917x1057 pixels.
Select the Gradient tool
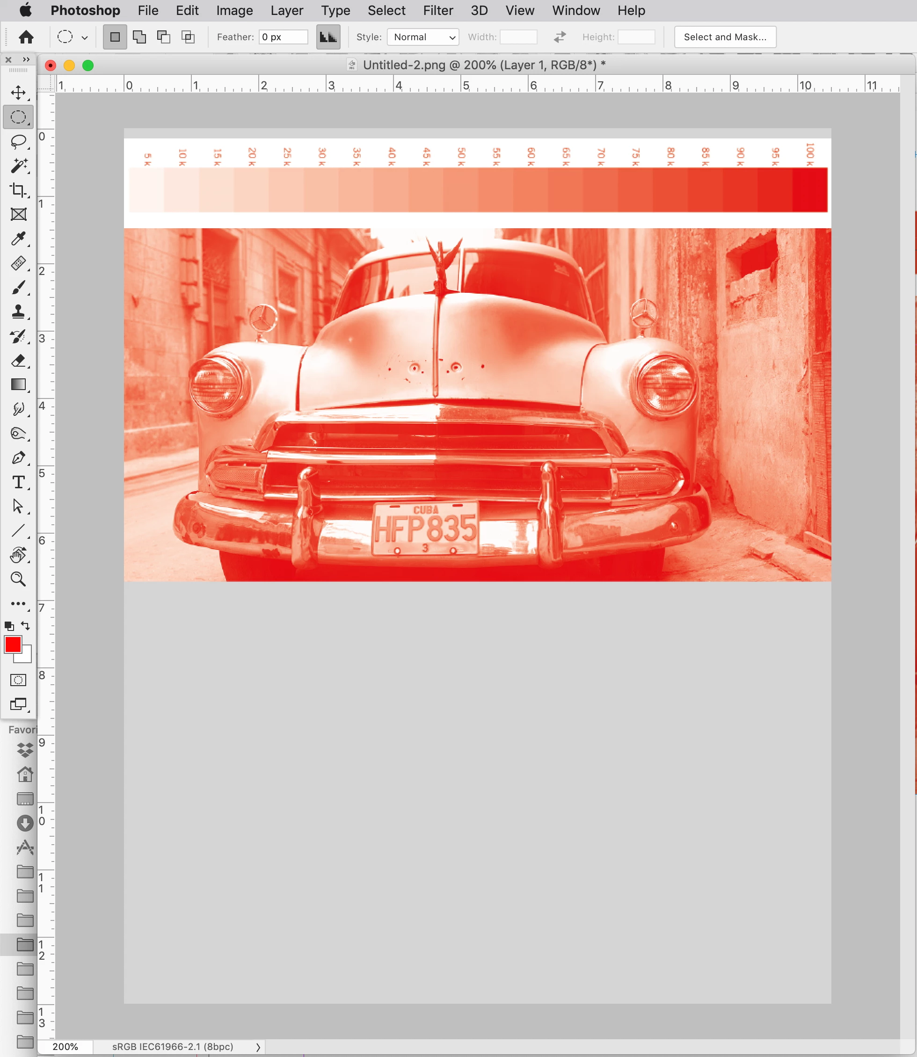tap(18, 385)
